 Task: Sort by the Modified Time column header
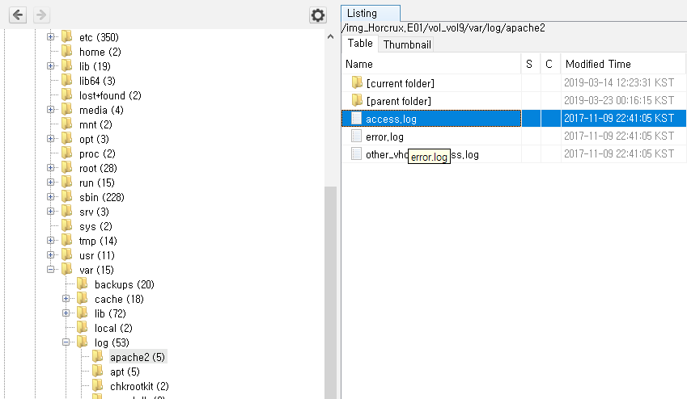(623, 64)
